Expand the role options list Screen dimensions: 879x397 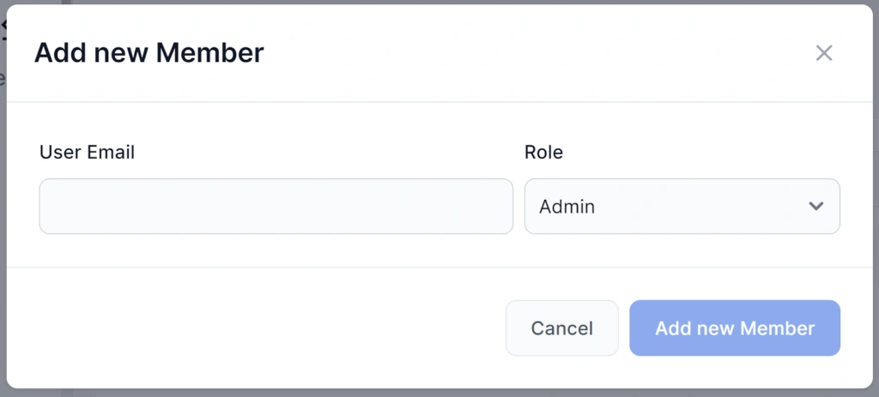(x=682, y=206)
